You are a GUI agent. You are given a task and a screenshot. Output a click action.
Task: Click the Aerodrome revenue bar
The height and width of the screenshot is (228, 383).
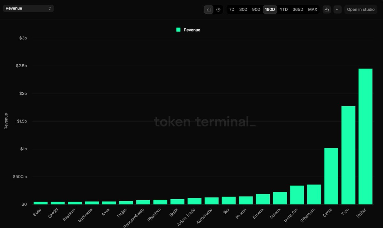tap(212, 201)
